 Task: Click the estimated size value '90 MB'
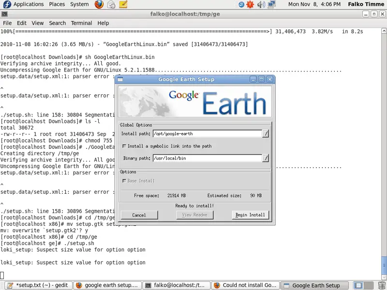click(x=256, y=196)
